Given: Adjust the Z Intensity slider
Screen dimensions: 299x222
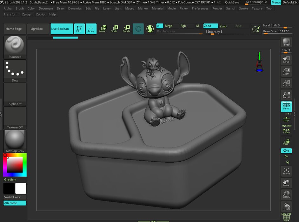Looking at the screenshot, I should pyautogui.click(x=227, y=32).
